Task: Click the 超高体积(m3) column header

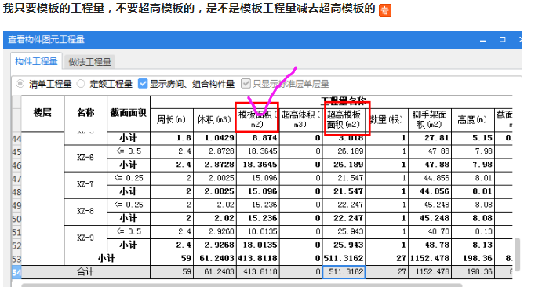Action: pos(301,120)
